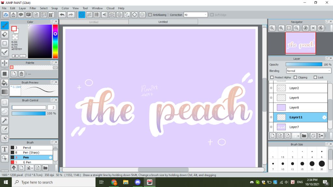Screen dimensions: 333x187
Task: Zoom in using the Navigator plus magnifier
Action: (x=281, y=28)
